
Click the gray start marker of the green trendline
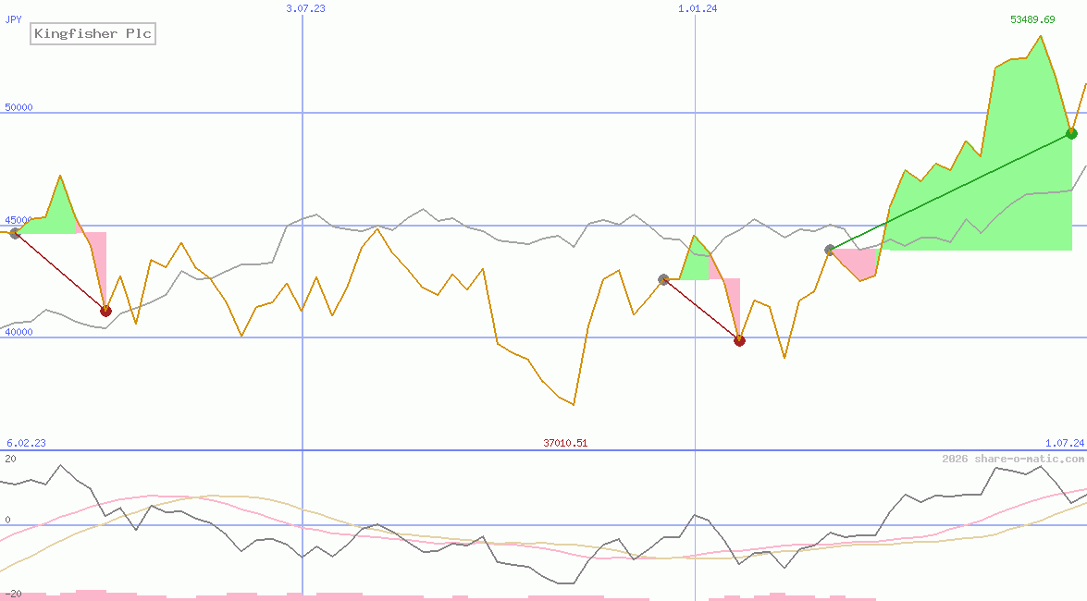click(x=830, y=248)
